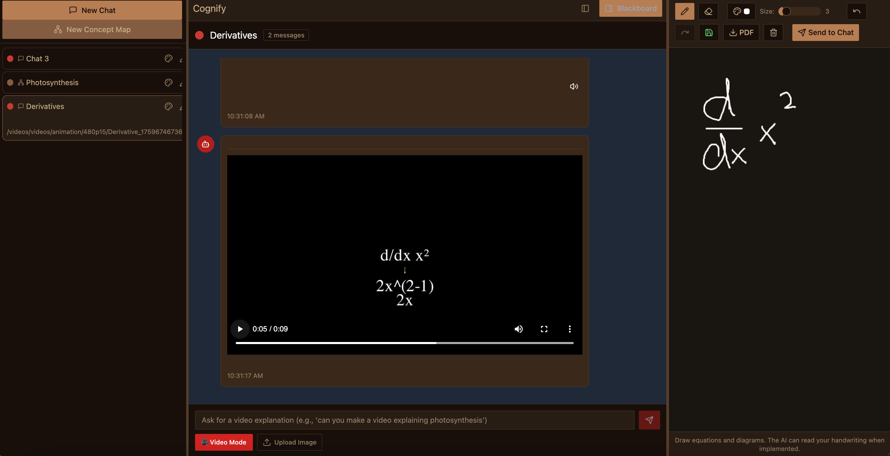Screen dimensions: 890x456
Task: Open the Chat 3 conversation
Action: [x=37, y=59]
